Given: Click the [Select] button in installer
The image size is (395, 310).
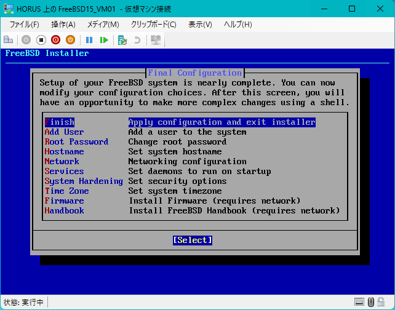Looking at the screenshot, I should coord(193,240).
